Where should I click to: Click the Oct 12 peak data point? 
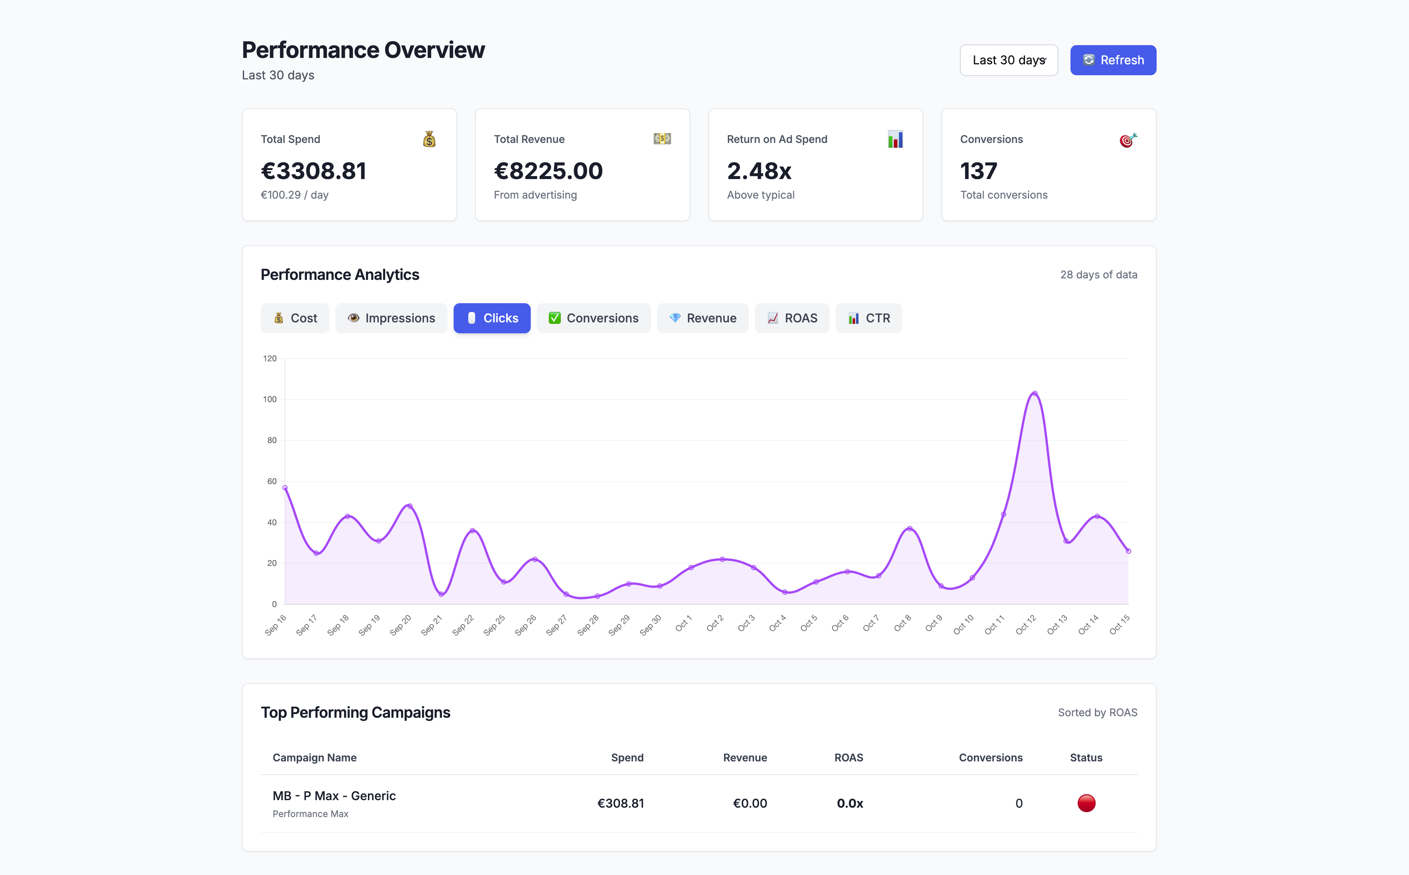(1035, 393)
